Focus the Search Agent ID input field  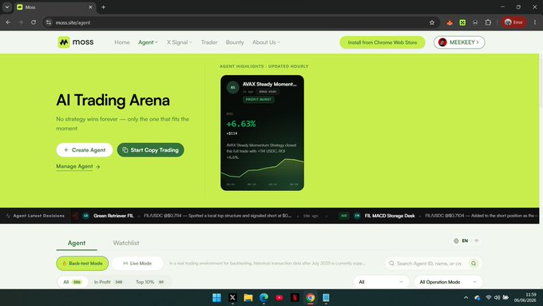click(x=429, y=264)
